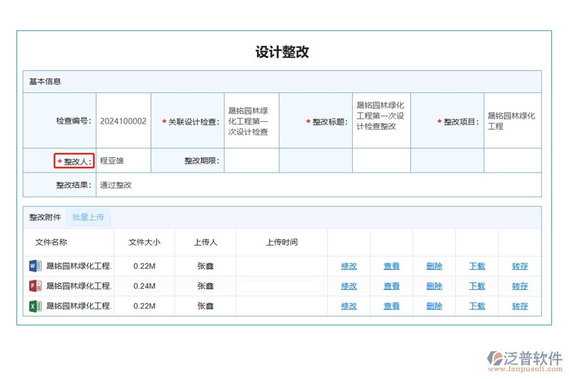Image resolution: width=569 pixels, height=379 pixels.
Task: Click 删除 to delete the third attachment
Action: pos(434,306)
